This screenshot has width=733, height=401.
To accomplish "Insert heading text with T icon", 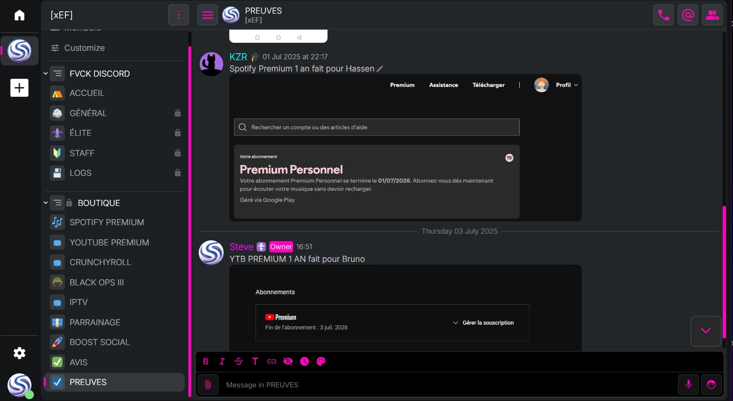I will click(255, 362).
